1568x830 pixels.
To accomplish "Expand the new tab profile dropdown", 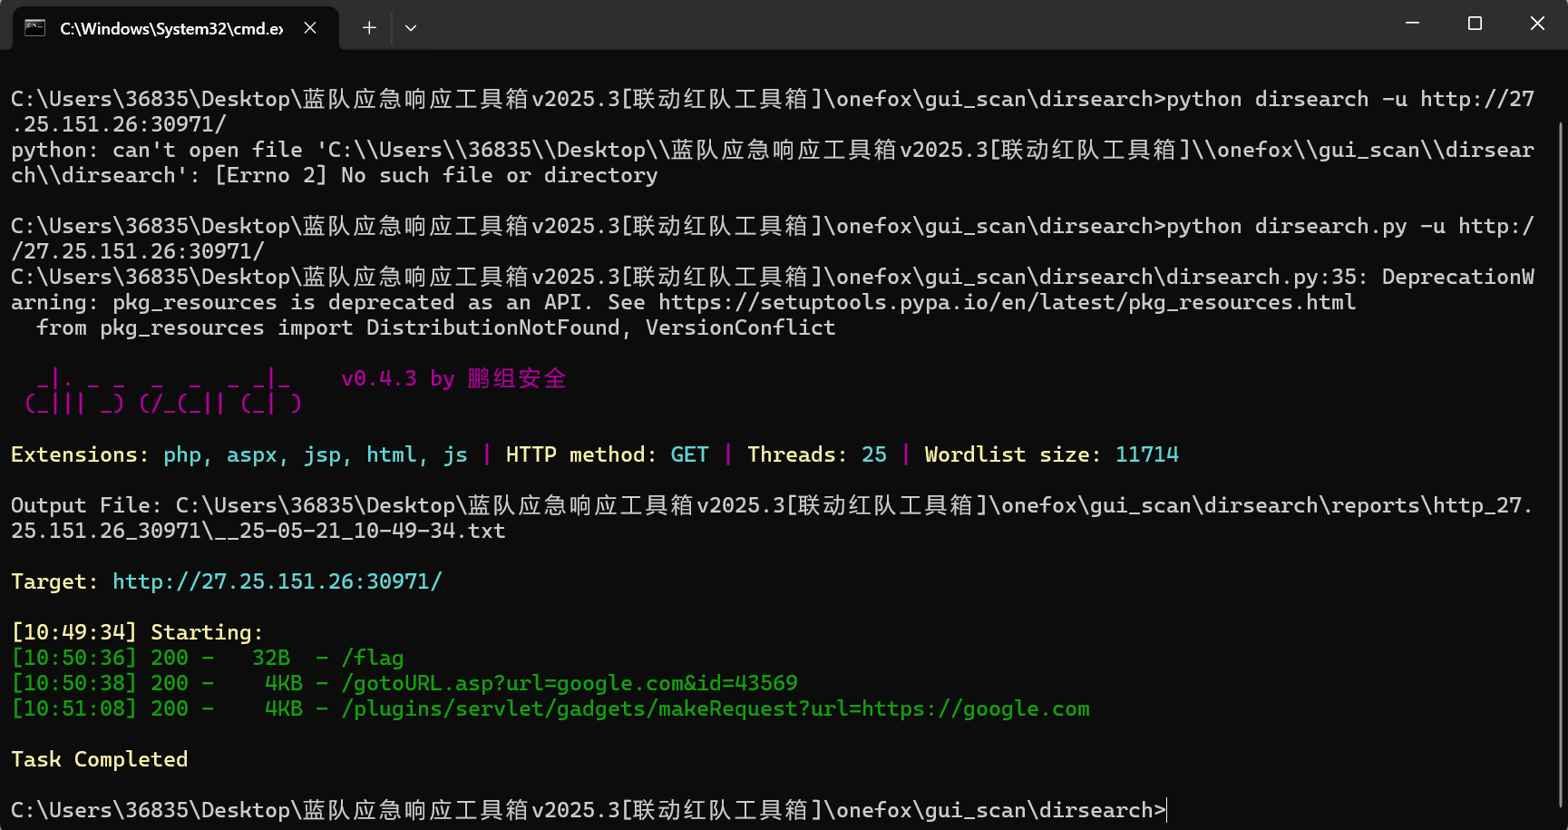I will pos(411,28).
